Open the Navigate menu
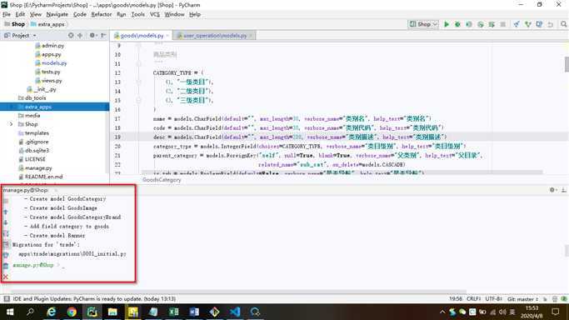Viewport: 569px width, 320px height. click(57, 14)
